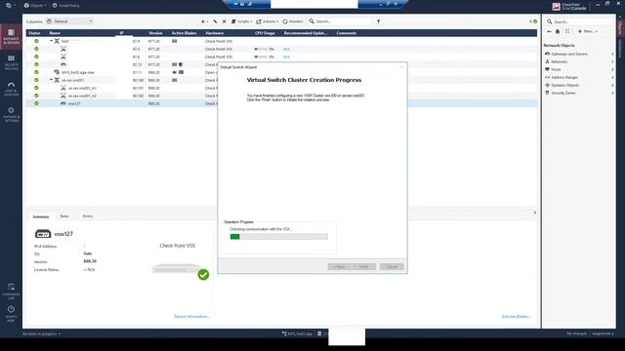Click the Comments column header

pyautogui.click(x=347, y=33)
